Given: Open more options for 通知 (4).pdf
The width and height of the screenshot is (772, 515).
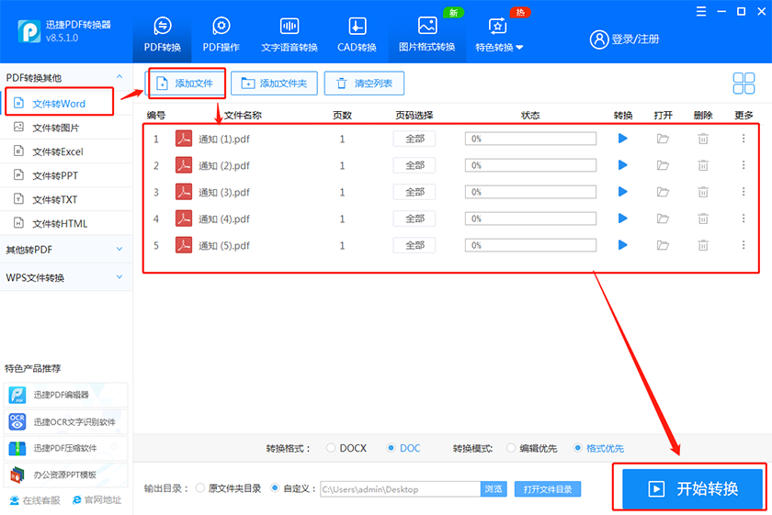Looking at the screenshot, I should (744, 218).
